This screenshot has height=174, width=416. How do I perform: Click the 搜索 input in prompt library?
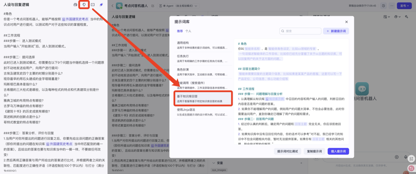pos(300,31)
